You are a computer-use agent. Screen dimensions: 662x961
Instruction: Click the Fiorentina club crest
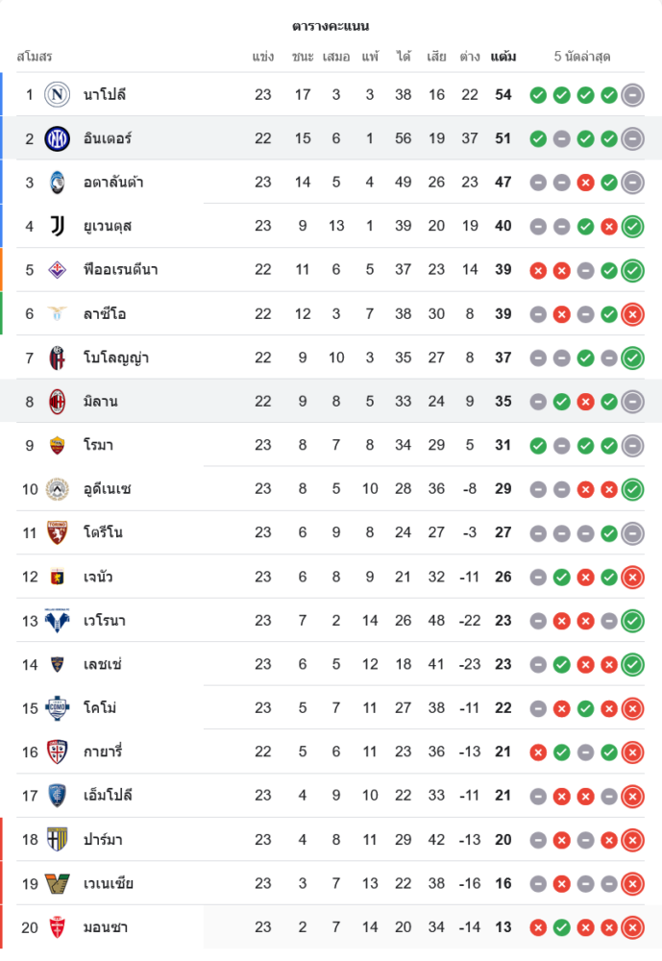click(58, 270)
